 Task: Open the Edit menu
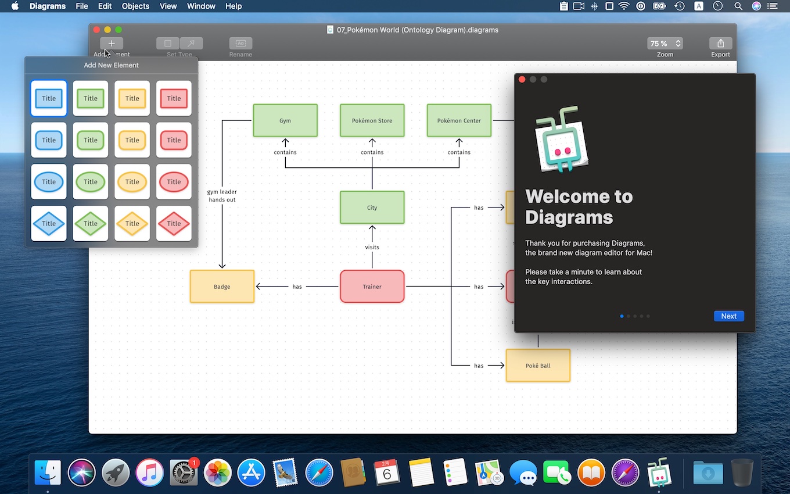[105, 6]
